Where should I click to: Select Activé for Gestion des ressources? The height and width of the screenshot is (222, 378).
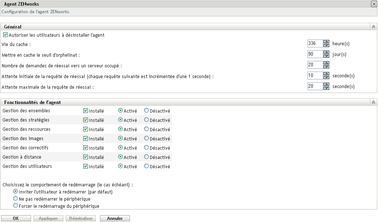(121, 129)
